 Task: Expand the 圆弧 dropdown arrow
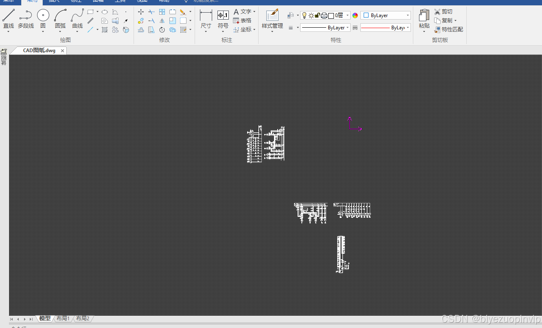click(60, 32)
